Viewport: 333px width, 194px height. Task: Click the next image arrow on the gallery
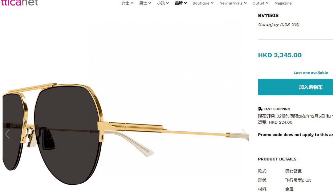(244, 134)
